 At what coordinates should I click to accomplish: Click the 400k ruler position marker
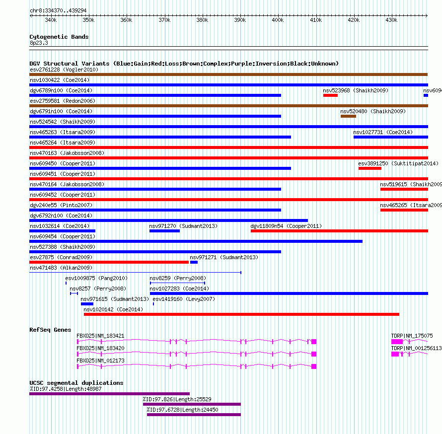(x=278, y=20)
